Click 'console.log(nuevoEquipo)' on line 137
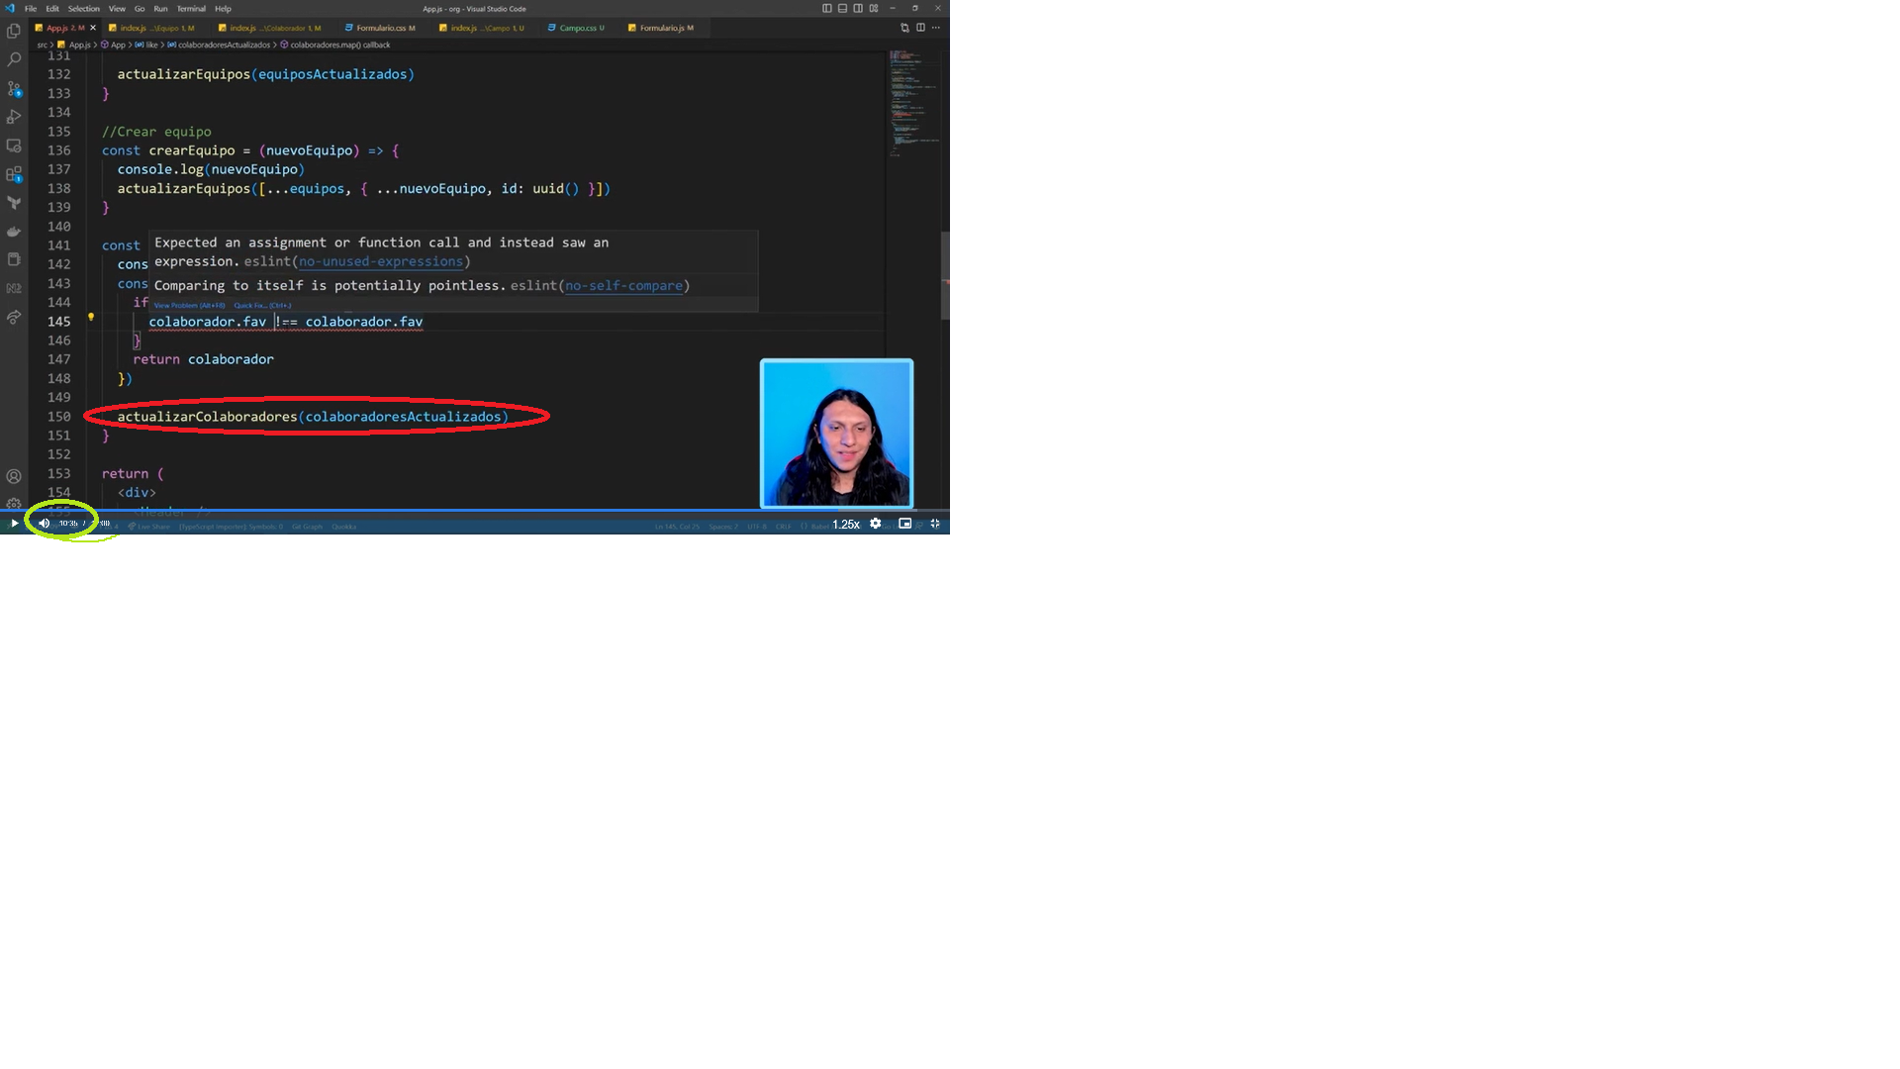The image size is (1900, 1069). [211, 170]
